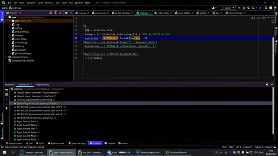
Task: Toggle the Problems tool window button
Action: click(x=95, y=143)
